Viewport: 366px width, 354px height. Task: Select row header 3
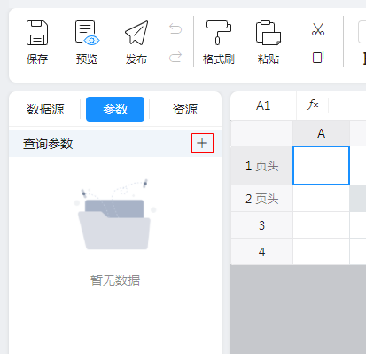point(261,225)
